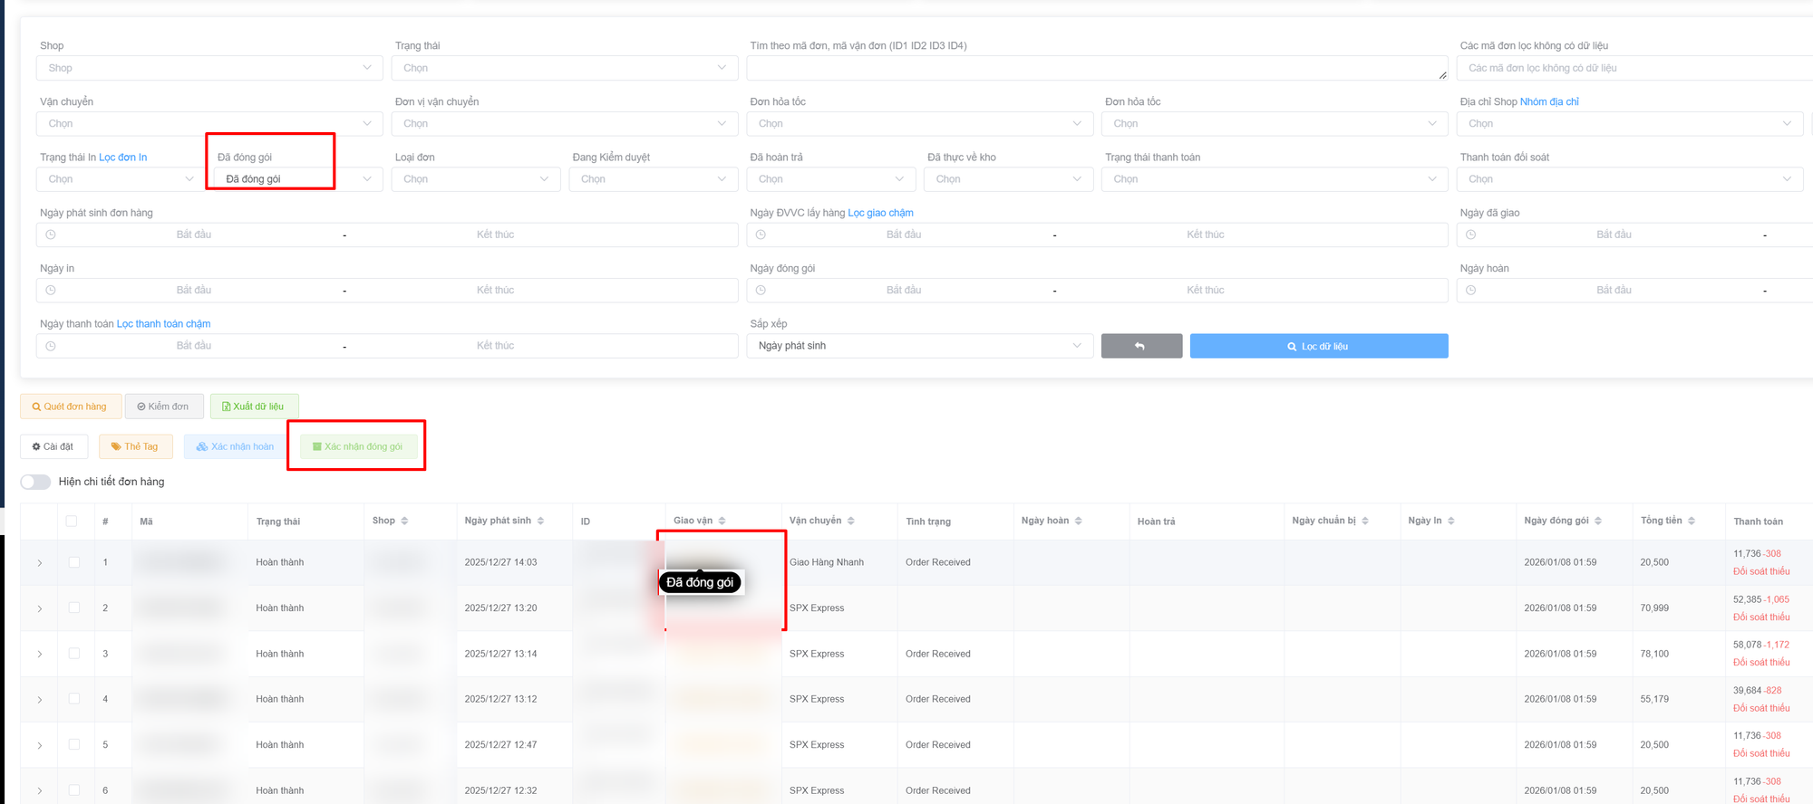The width and height of the screenshot is (1813, 804).
Task: Click the order code search text field
Action: point(1097,68)
